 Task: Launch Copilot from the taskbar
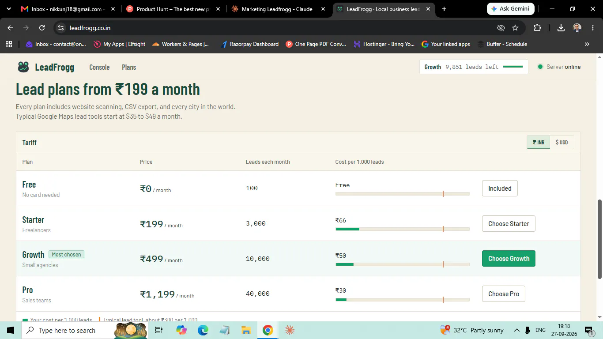[x=181, y=330]
